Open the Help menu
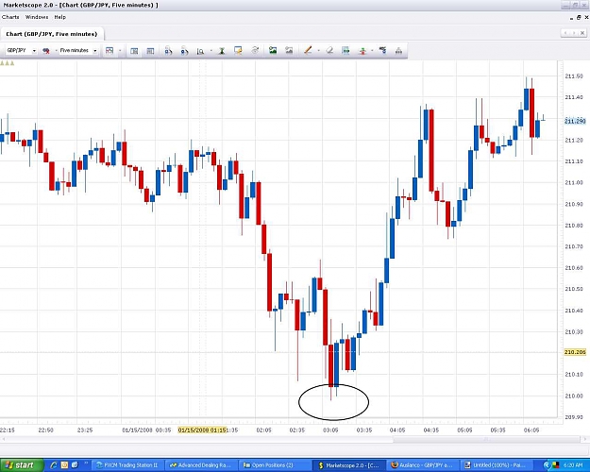This screenshot has width=590, height=472. [x=59, y=17]
